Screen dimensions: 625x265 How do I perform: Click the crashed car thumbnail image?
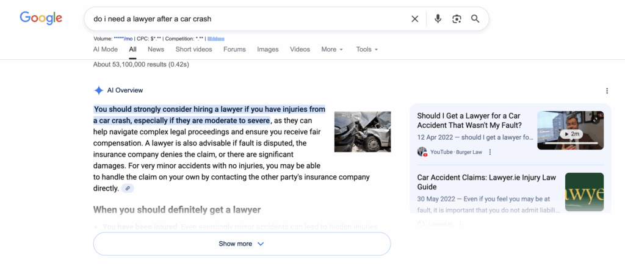coord(363,131)
